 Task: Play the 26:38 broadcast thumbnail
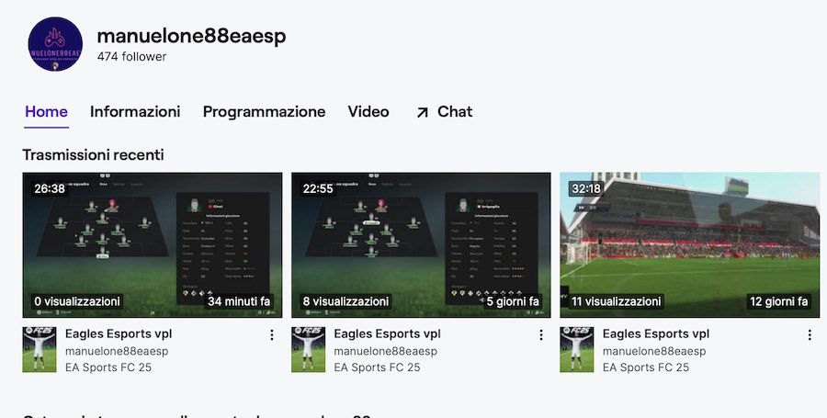(x=153, y=245)
